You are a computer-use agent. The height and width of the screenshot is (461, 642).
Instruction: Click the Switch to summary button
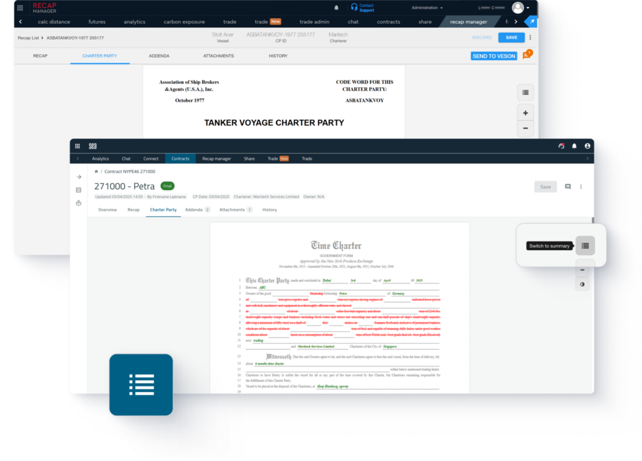coord(585,246)
